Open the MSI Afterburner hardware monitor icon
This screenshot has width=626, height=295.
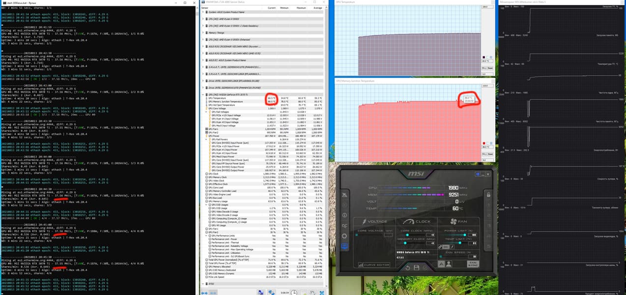coord(344,246)
